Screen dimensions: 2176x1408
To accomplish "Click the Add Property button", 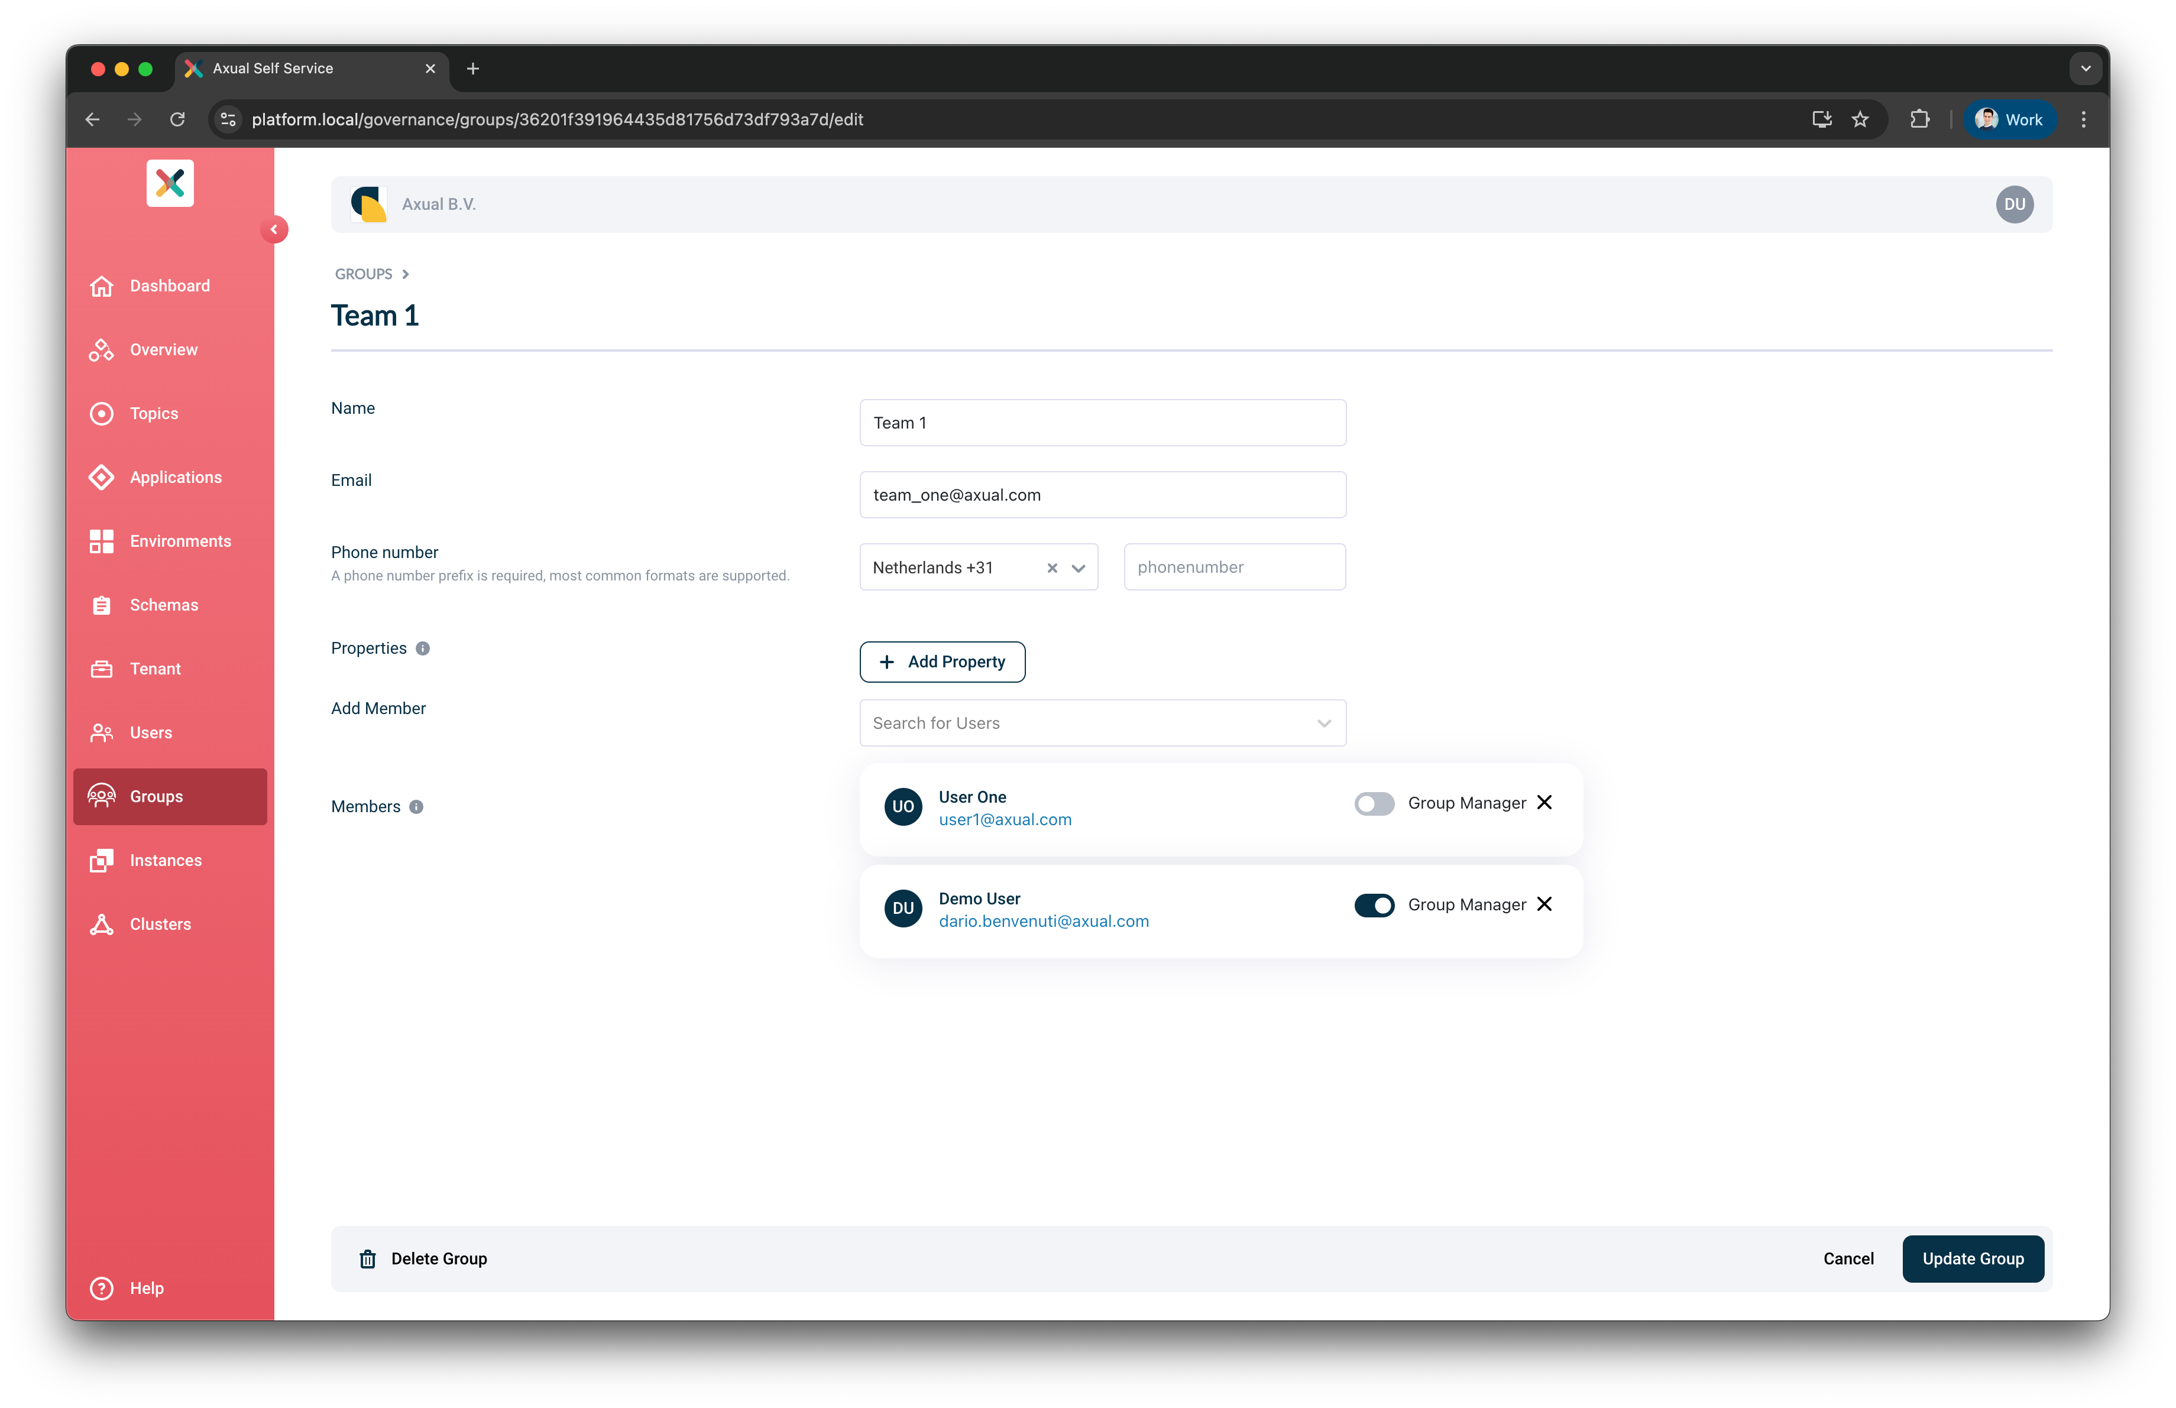I will [942, 661].
